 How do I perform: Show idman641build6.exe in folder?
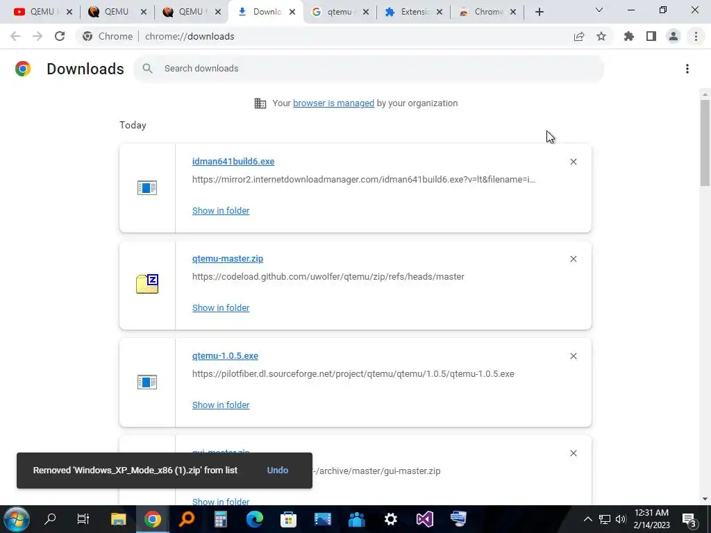coord(221,210)
